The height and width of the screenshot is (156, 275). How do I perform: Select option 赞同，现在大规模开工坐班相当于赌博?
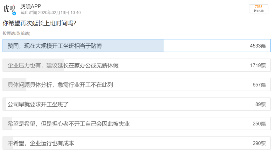point(55,46)
